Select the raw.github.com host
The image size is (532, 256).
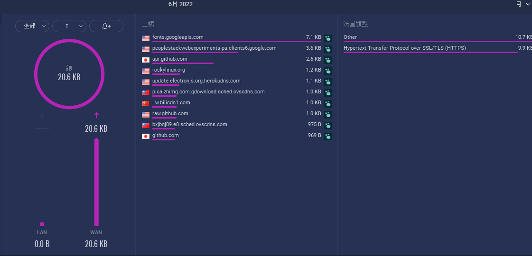[x=170, y=113]
